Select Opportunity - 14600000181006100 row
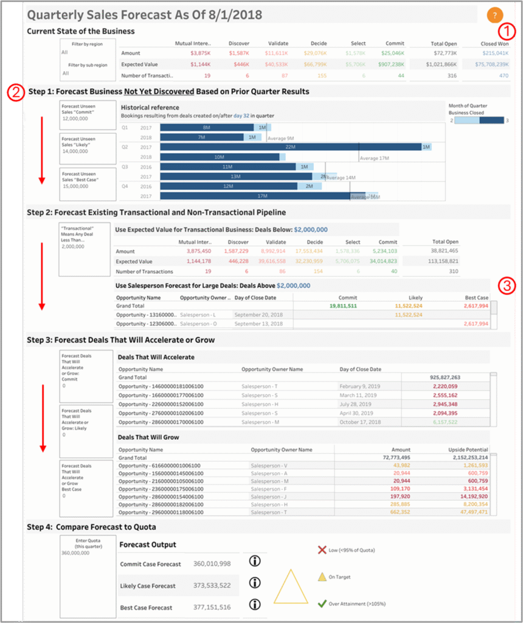523x623 pixels. click(161, 386)
